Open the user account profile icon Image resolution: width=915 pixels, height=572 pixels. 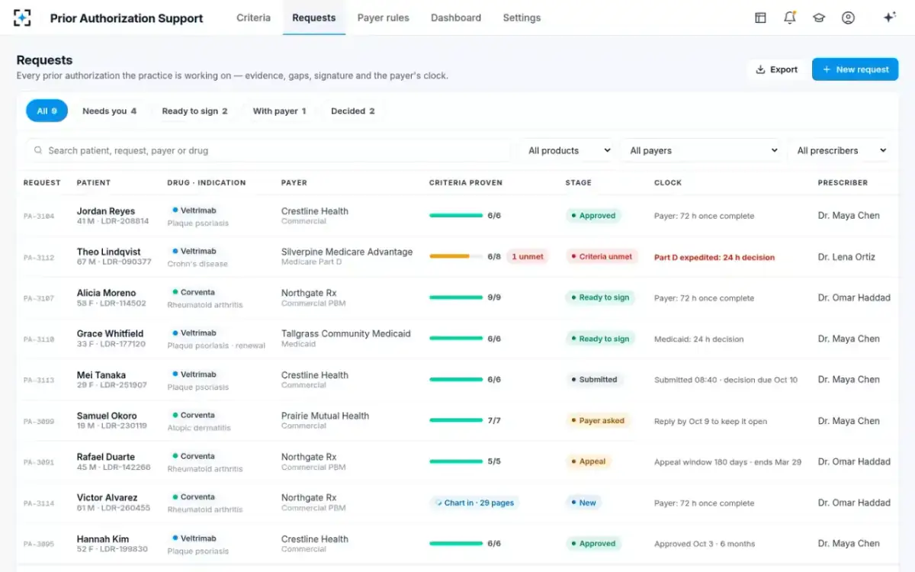[848, 18]
